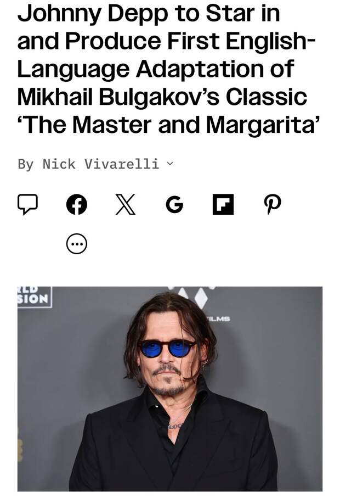Open the article's lead photo

[x=170, y=389]
